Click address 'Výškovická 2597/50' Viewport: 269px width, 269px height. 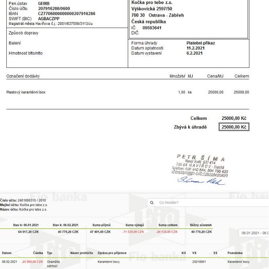[152, 9]
